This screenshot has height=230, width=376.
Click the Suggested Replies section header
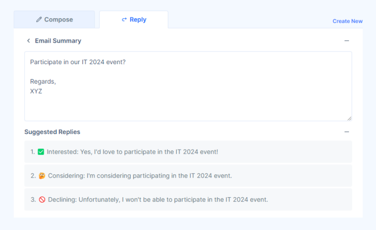(52, 132)
